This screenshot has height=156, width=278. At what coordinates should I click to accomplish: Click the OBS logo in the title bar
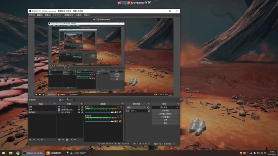[30, 11]
